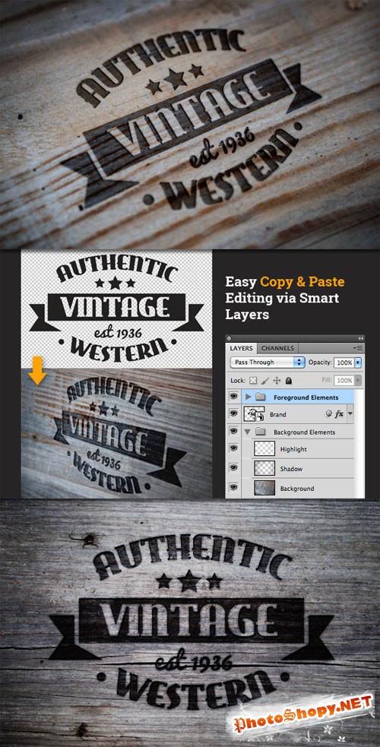Open the Pass Through blend mode dropdown
The image size is (380, 747).
268,362
